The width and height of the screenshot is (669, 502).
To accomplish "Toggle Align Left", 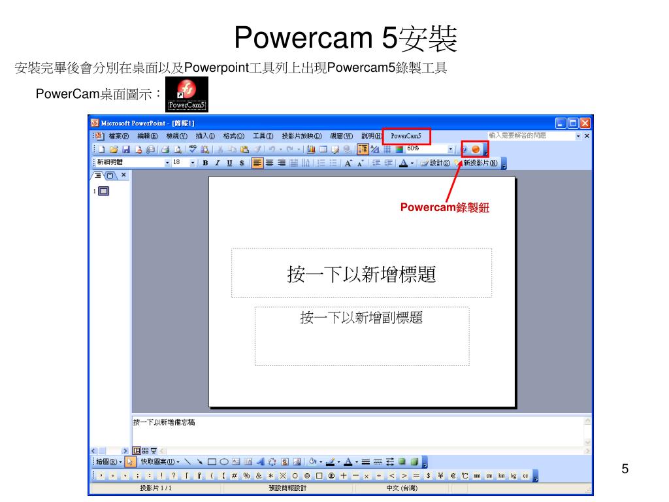I will click(257, 163).
